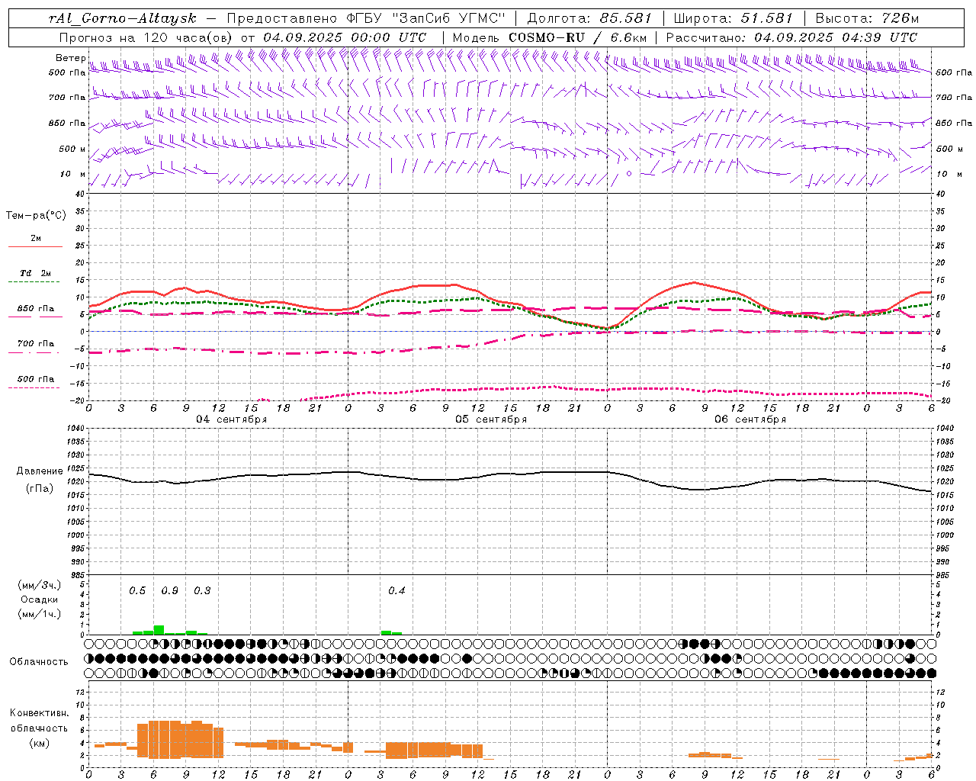This screenshot has width=976, height=781.
Task: Click the Давление pressure label
Action: tap(39, 471)
